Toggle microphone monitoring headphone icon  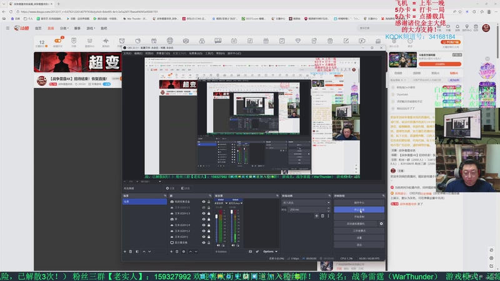(x=238, y=245)
